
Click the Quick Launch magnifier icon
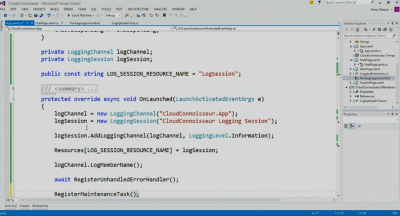pos(372,2)
